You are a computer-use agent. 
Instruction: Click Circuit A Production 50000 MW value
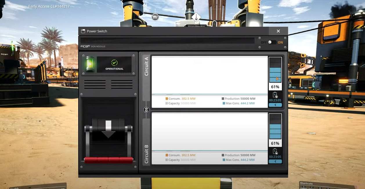tap(248, 99)
